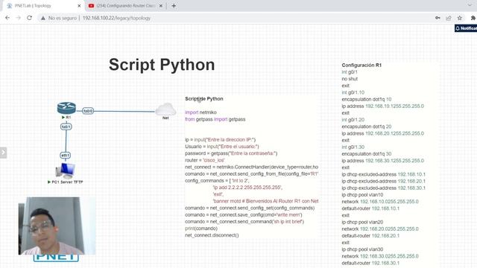Image resolution: width=477 pixels, height=268 pixels.
Task: Expand the left sidebar arrow handle
Action: [x=3, y=153]
